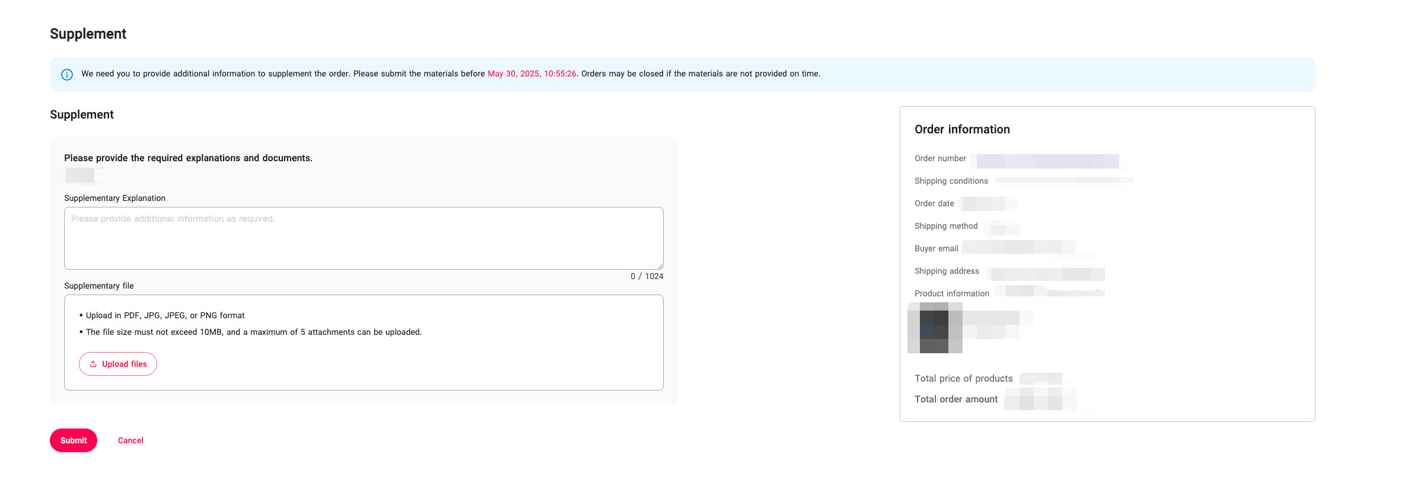Click the Supplementary file label
Screen dimensions: 1411x486
tap(99, 286)
